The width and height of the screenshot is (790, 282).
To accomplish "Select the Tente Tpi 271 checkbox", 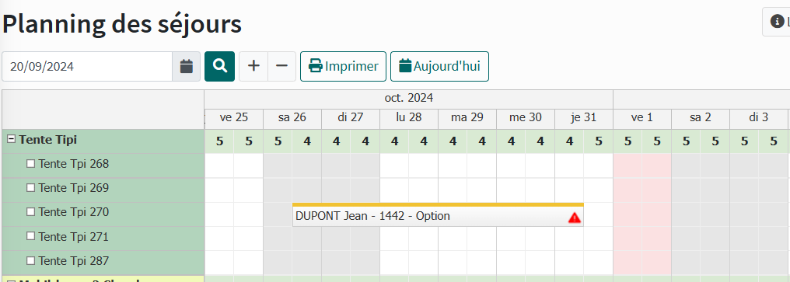I will (31, 236).
